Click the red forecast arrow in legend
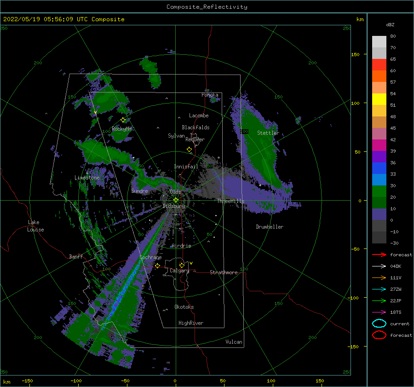The height and width of the screenshot is (387, 414). [379, 254]
